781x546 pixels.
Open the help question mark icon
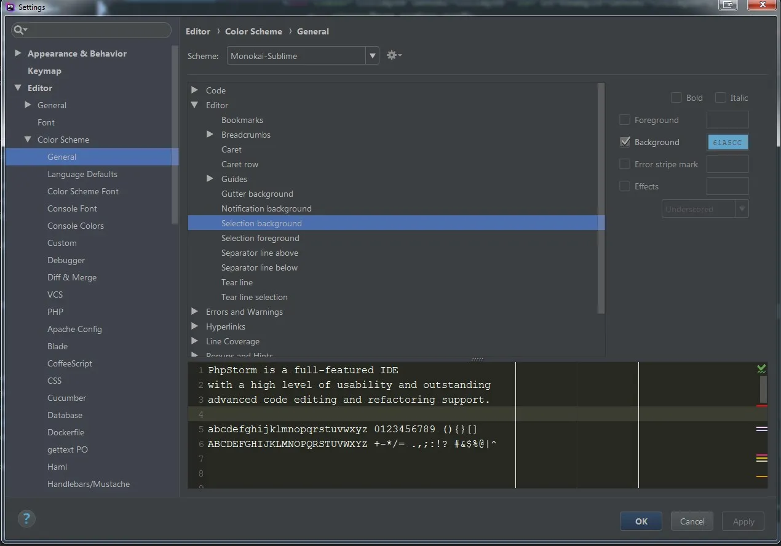[26, 518]
